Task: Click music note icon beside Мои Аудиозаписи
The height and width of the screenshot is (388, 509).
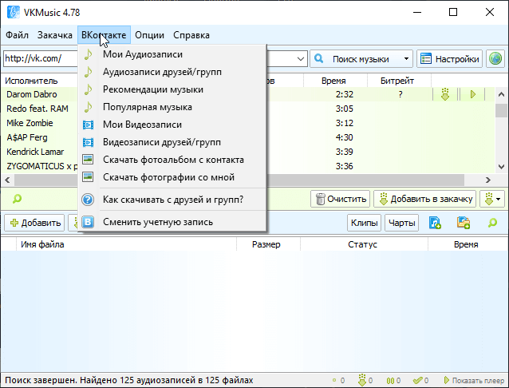Action: tap(88, 54)
